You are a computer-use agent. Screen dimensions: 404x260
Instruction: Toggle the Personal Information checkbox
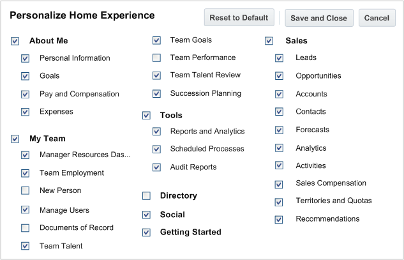[26, 59]
